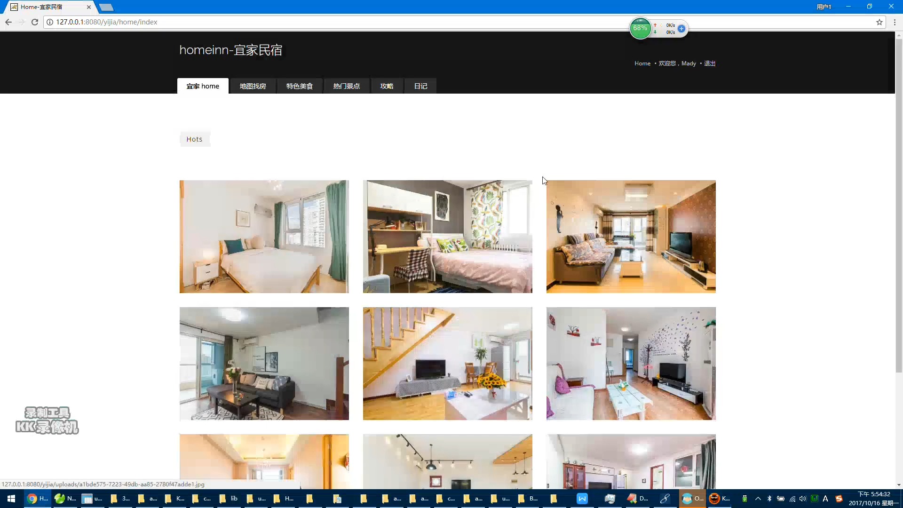Reload the current page
This screenshot has height=508, width=903.
tap(35, 22)
